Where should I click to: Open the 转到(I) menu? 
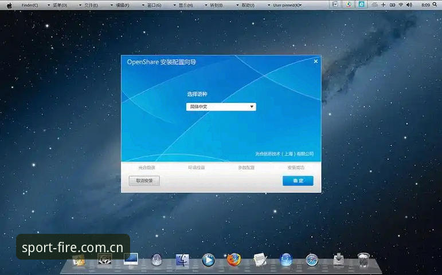pyautogui.click(x=217, y=5)
